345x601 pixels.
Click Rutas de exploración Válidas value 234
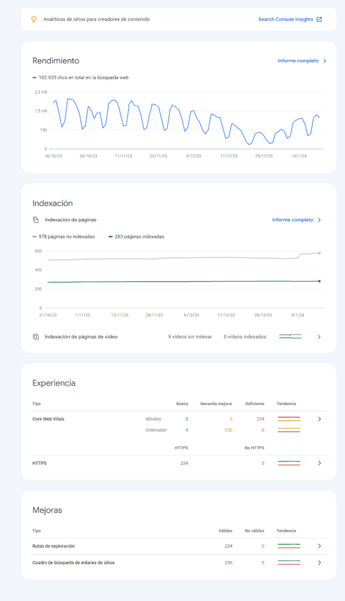click(x=228, y=546)
